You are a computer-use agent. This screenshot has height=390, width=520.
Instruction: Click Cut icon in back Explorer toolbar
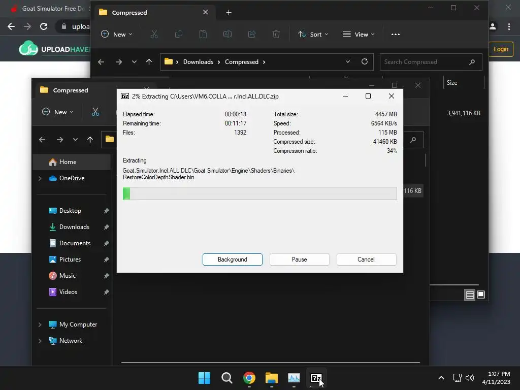(x=154, y=34)
